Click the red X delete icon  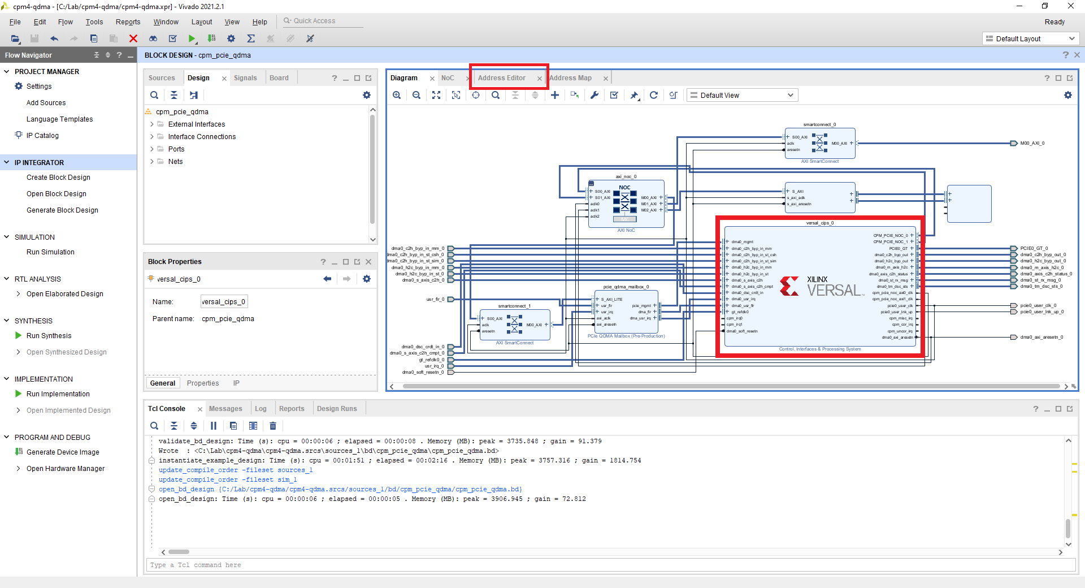[x=133, y=38]
